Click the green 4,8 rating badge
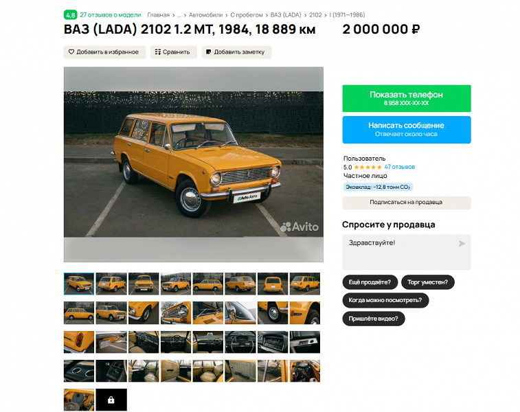The image size is (520, 412). point(70,15)
